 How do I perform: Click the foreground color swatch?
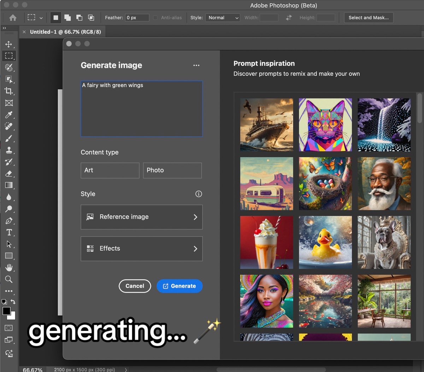coord(6,311)
